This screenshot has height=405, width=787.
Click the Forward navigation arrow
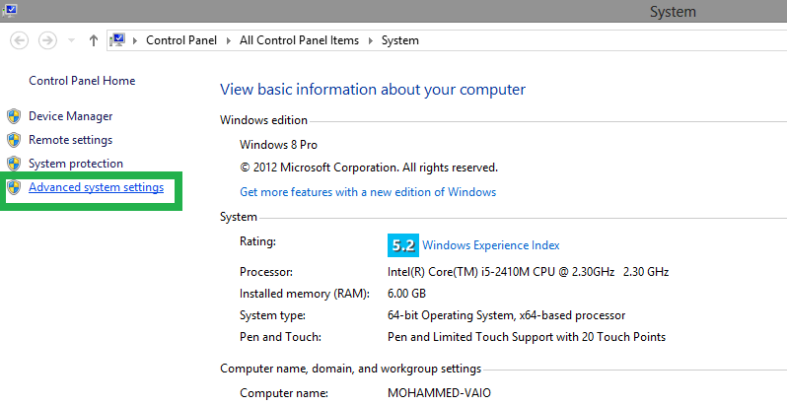pyautogui.click(x=47, y=40)
